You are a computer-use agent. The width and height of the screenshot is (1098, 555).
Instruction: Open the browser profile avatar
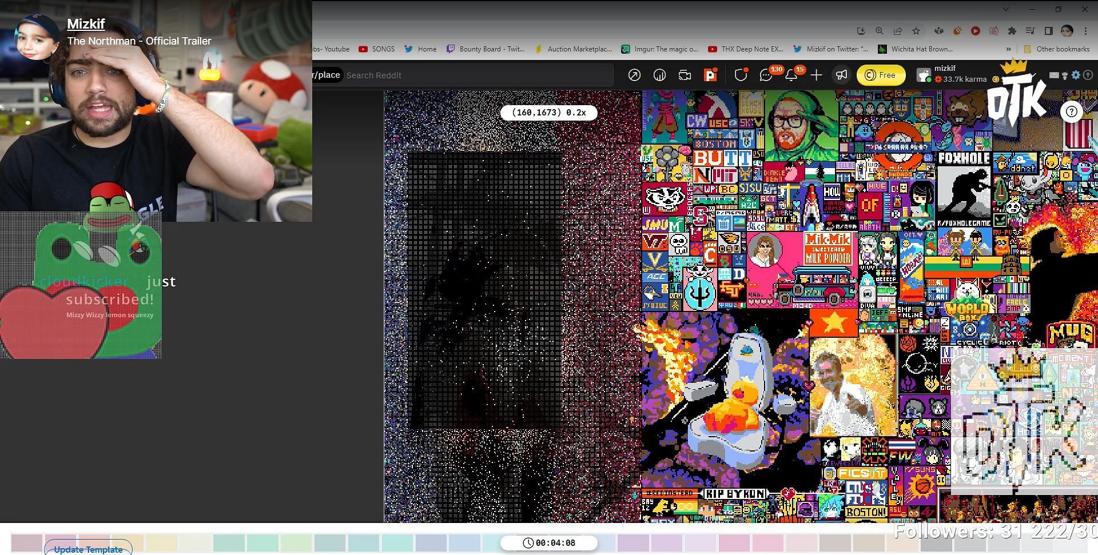pyautogui.click(x=1067, y=31)
